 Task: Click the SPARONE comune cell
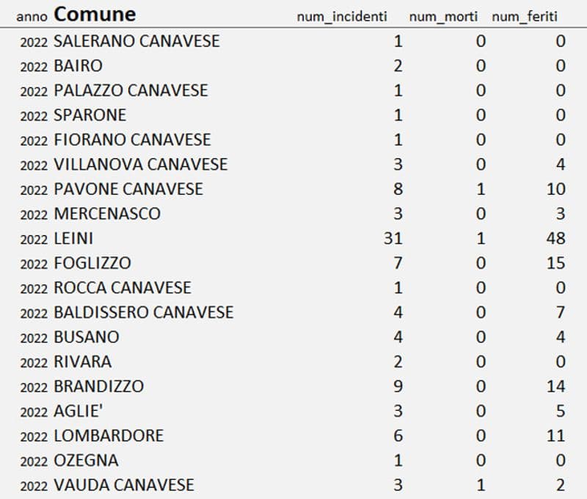coord(90,115)
